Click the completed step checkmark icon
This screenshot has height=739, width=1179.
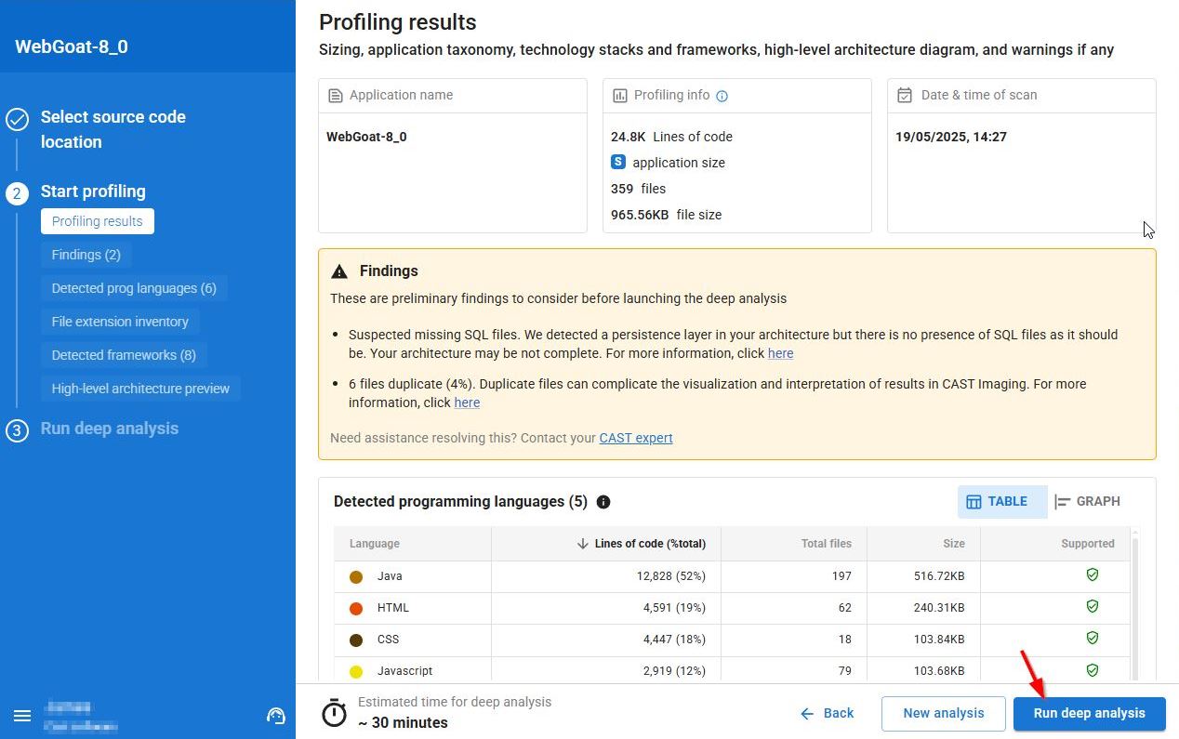click(17, 119)
